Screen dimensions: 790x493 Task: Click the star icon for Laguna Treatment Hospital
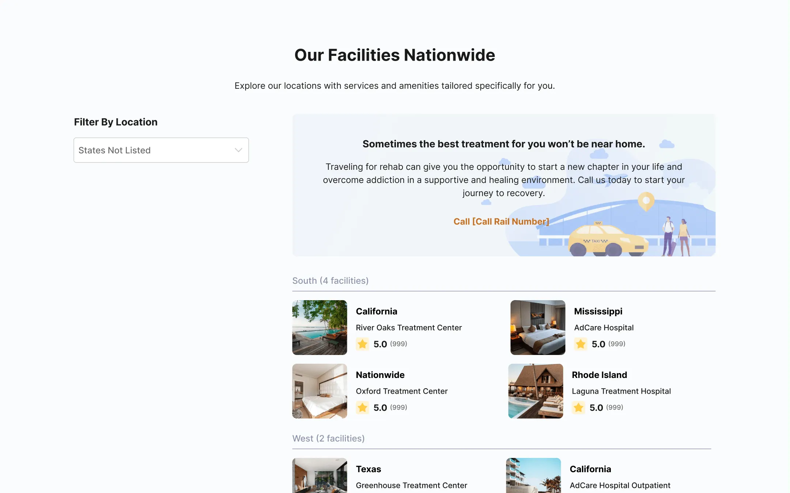tap(579, 407)
